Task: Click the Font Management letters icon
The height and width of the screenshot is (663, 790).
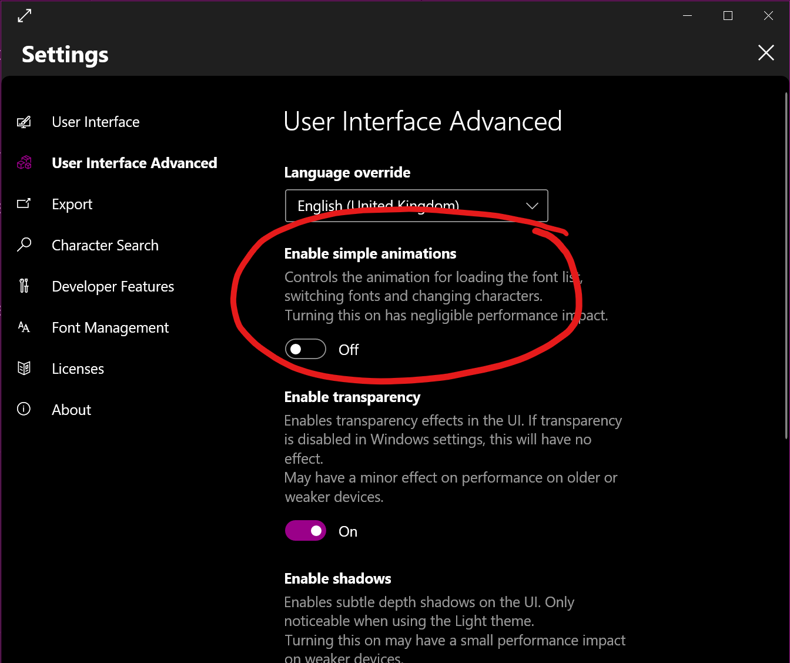Action: [24, 327]
